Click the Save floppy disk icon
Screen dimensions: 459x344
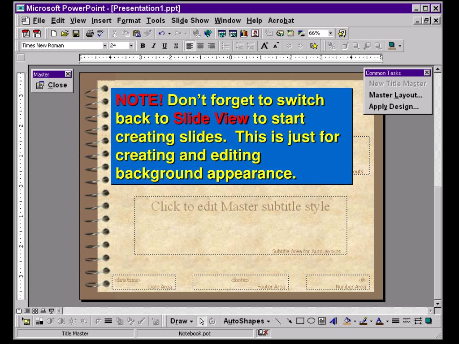pos(76,34)
